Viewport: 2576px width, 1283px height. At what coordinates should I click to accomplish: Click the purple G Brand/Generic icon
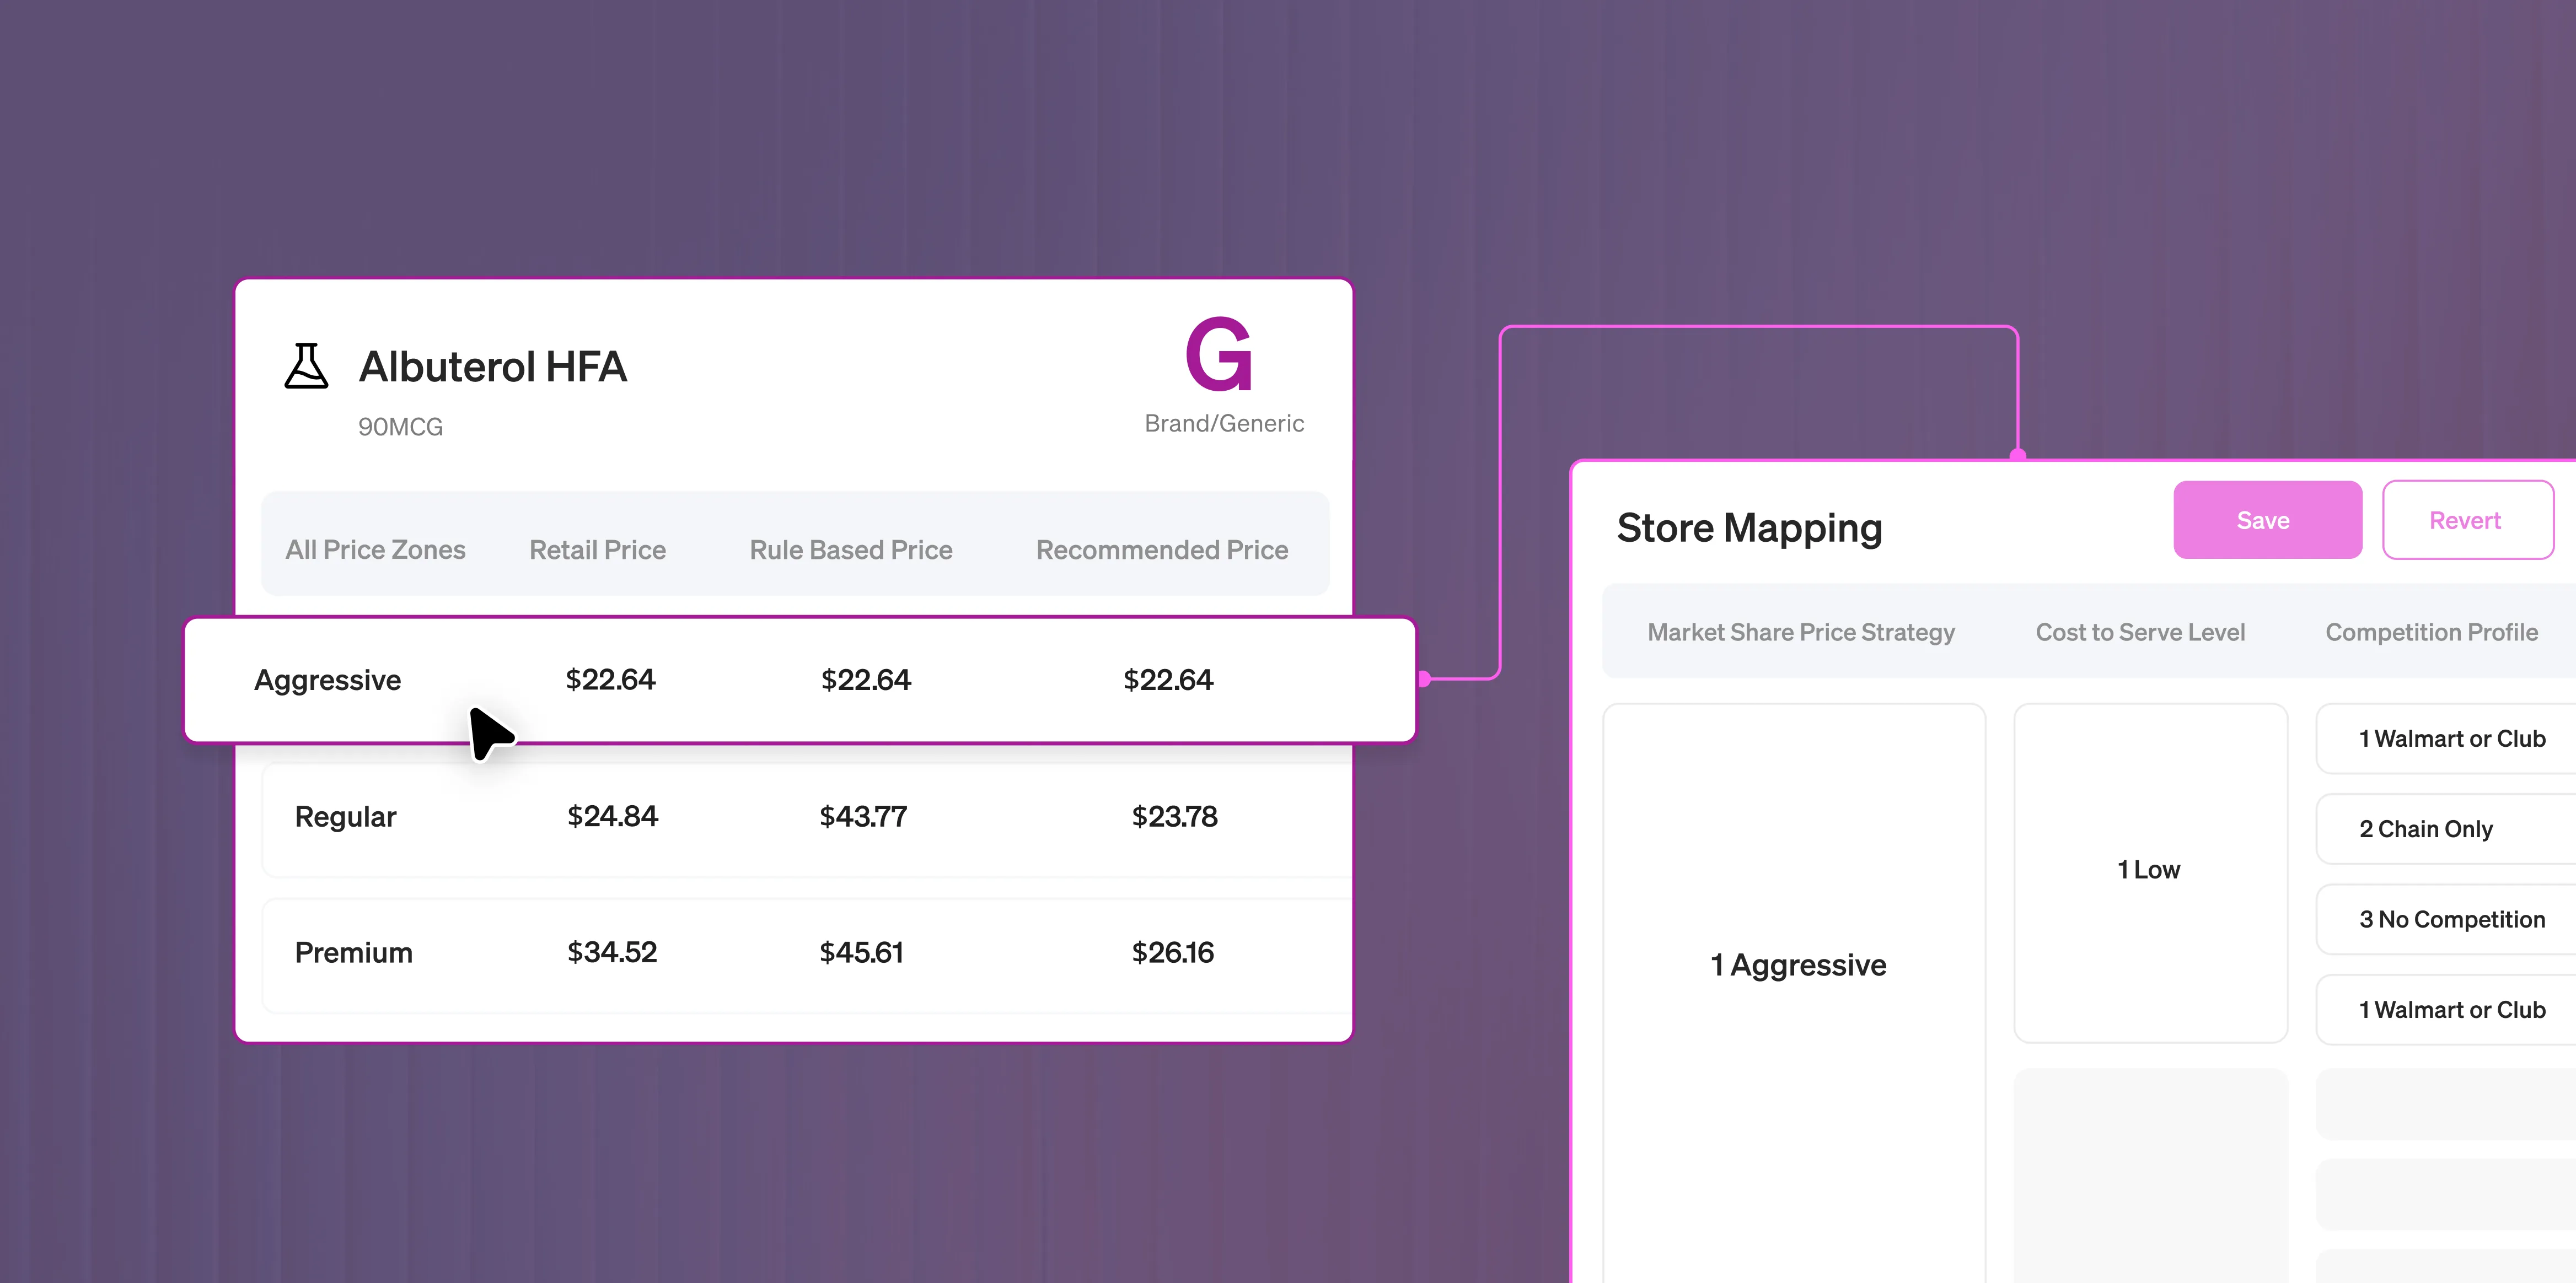[x=1218, y=355]
